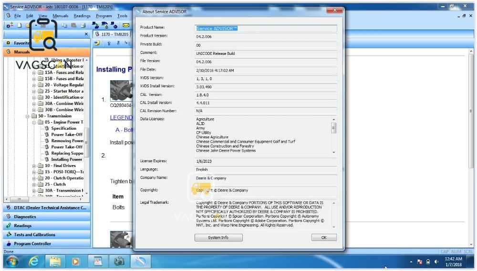Open Windows Explorer folder from taskbar
The width and height of the screenshot is (477, 271).
click(55, 261)
